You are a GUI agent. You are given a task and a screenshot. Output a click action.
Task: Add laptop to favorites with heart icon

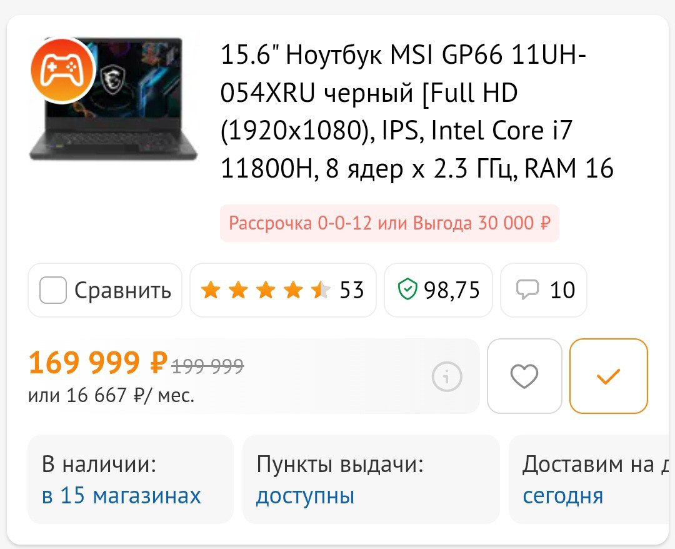[524, 376]
